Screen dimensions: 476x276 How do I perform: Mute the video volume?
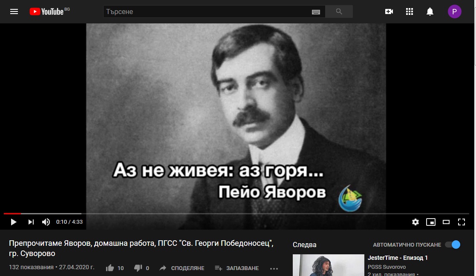click(x=46, y=222)
